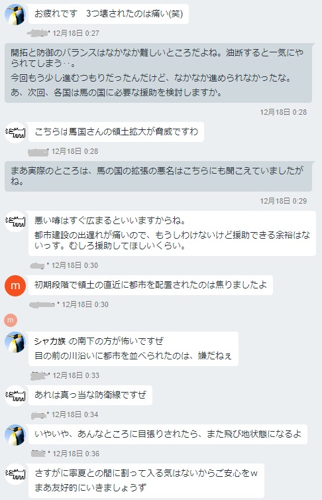Select the お疲れです 3つ壊された message bubble
The height and width of the screenshot is (500, 322).
click(109, 14)
